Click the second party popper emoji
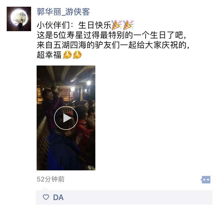 (x=128, y=25)
